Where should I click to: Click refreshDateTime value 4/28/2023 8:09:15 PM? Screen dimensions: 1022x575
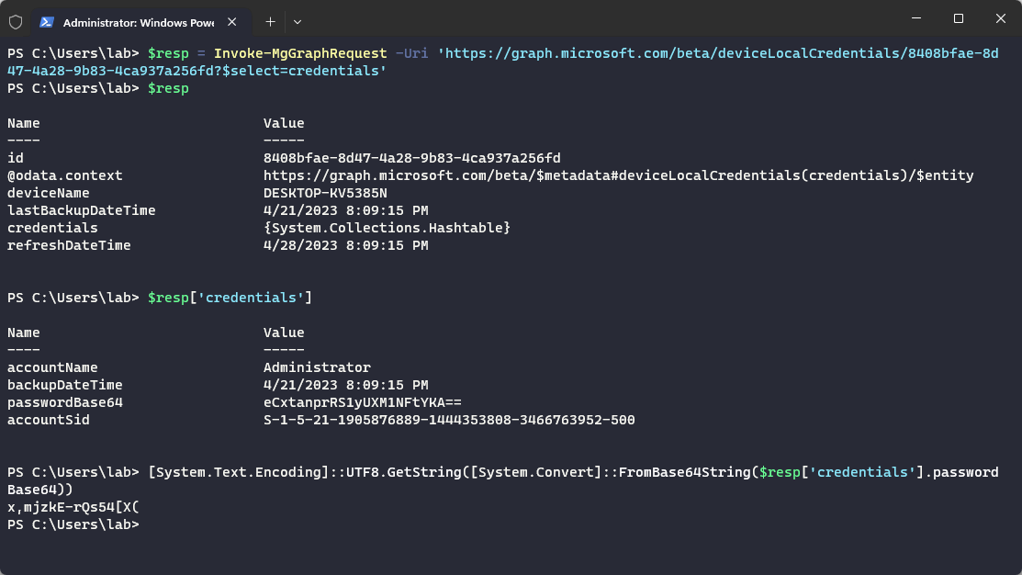[346, 245]
